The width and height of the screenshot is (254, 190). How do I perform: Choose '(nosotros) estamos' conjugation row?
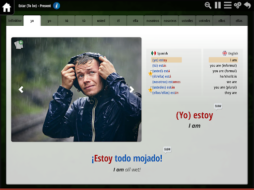[x=166, y=82]
